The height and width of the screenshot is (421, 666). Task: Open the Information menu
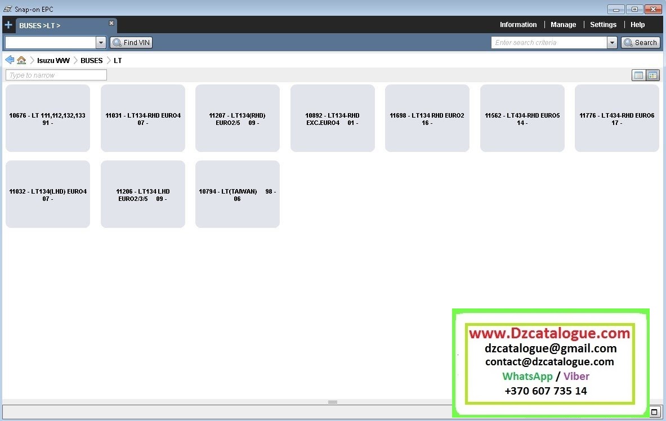point(518,25)
